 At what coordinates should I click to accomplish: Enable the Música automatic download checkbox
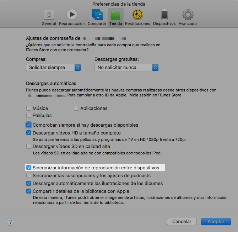pos(29,108)
